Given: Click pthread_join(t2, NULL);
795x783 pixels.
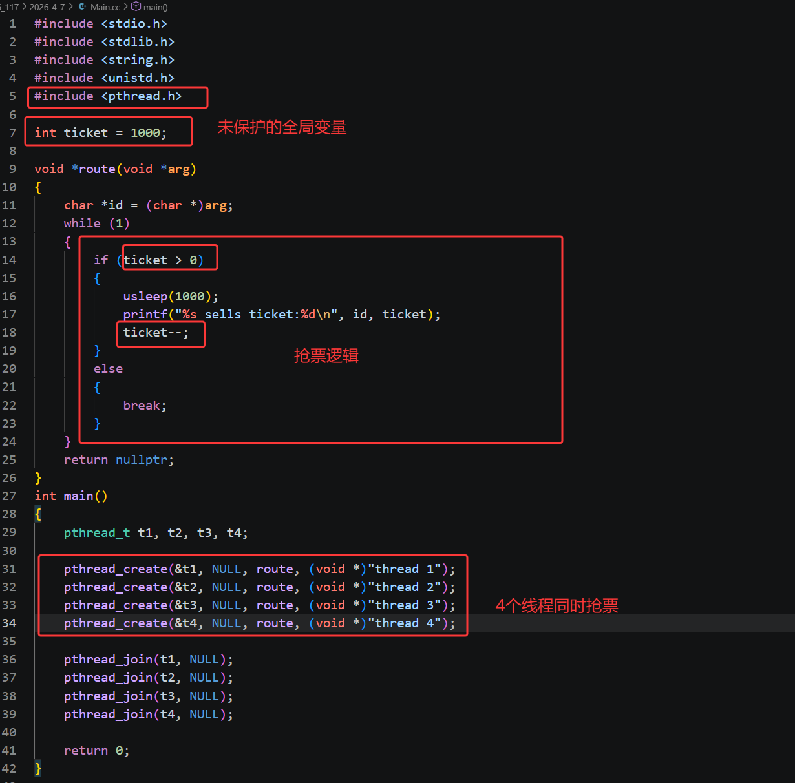Looking at the screenshot, I should coord(149,678).
